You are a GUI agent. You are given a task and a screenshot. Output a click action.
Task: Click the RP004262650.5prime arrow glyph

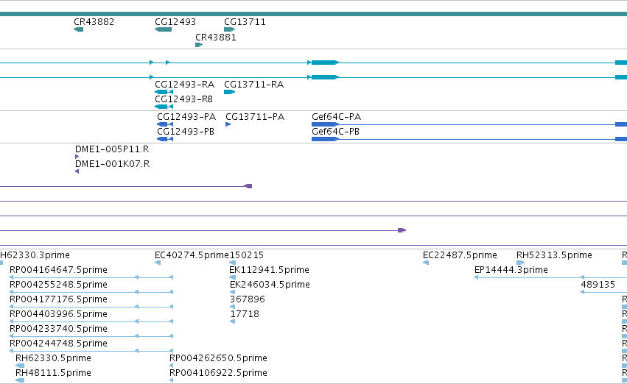[x=172, y=366]
